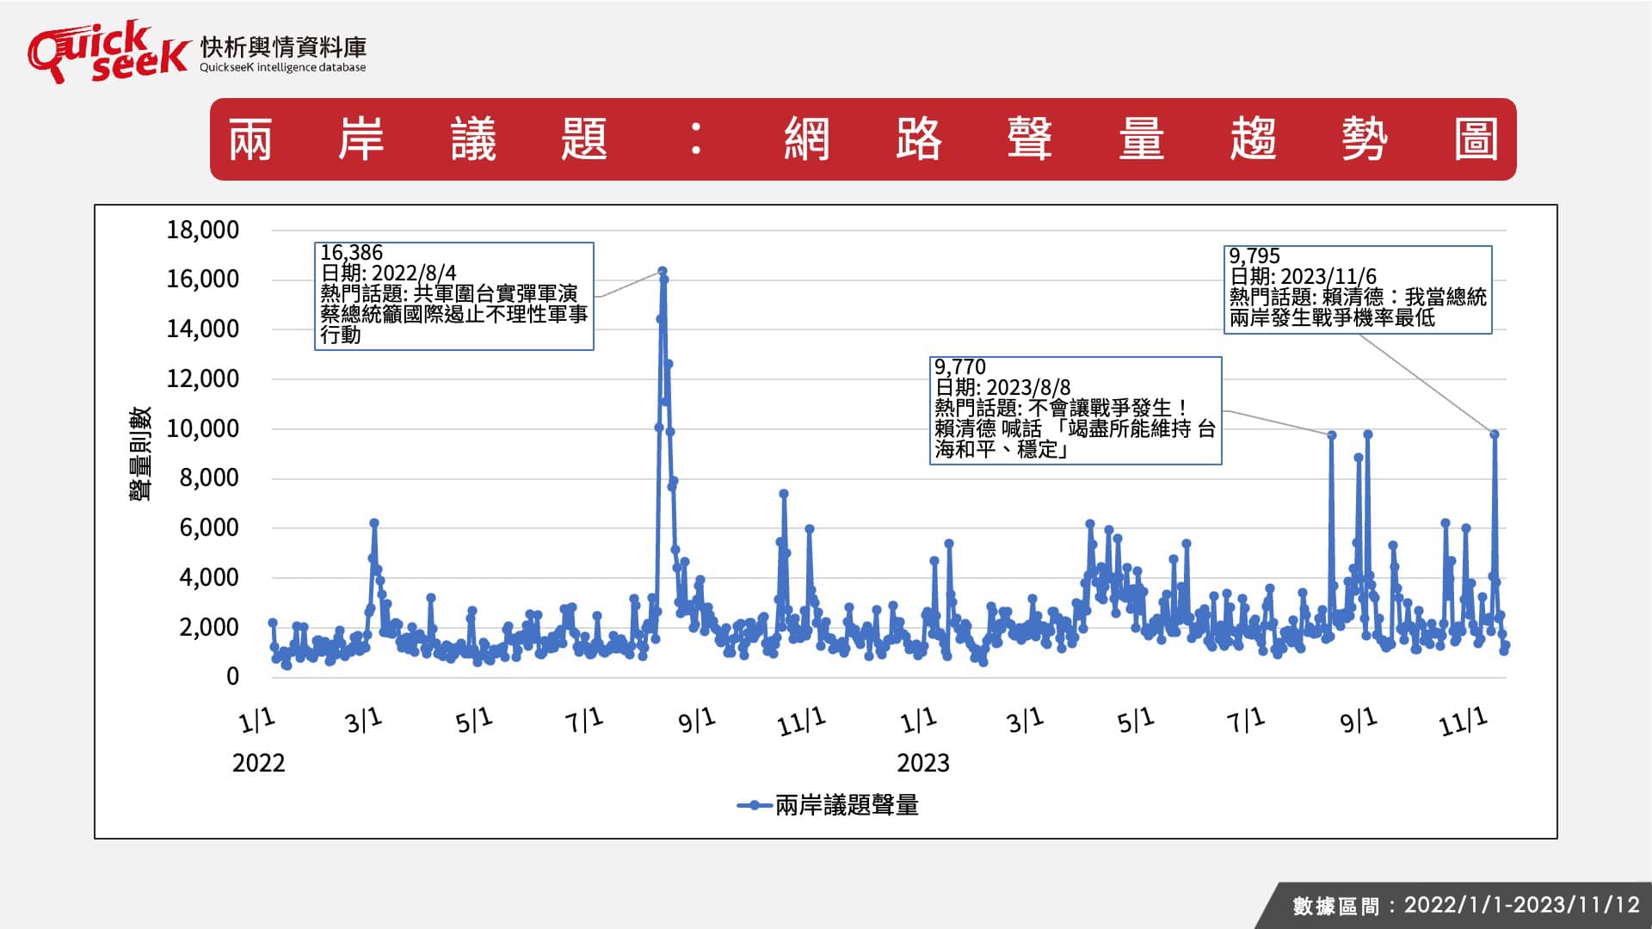Click the y-axis value 12,000
The width and height of the screenshot is (1652, 929).
click(203, 378)
